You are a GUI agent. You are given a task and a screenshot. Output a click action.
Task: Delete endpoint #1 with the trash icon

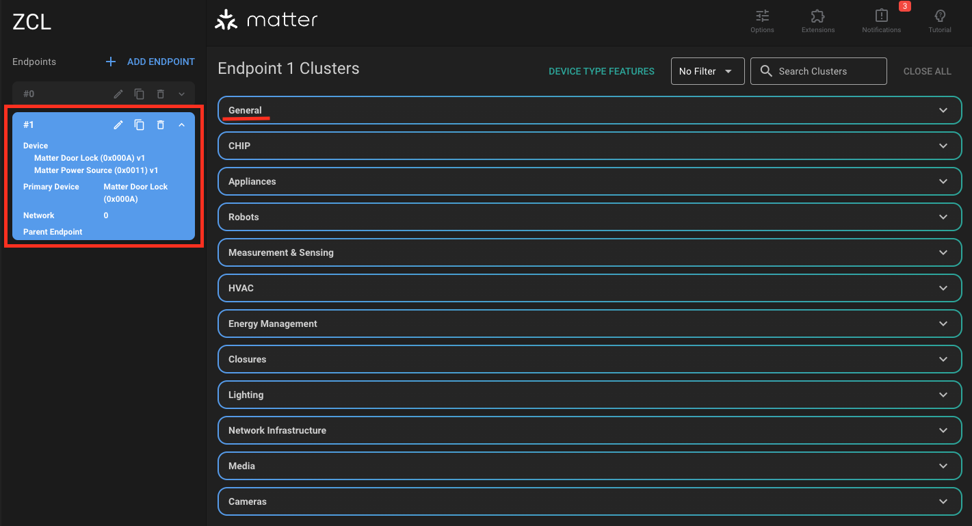point(161,124)
